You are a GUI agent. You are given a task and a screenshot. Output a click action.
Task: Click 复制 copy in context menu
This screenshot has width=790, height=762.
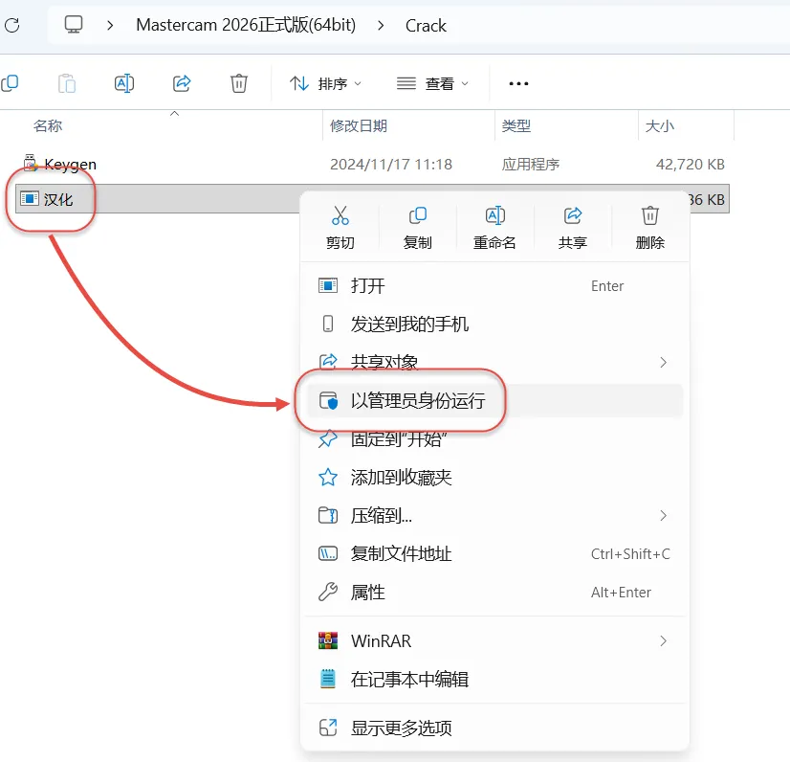418,228
